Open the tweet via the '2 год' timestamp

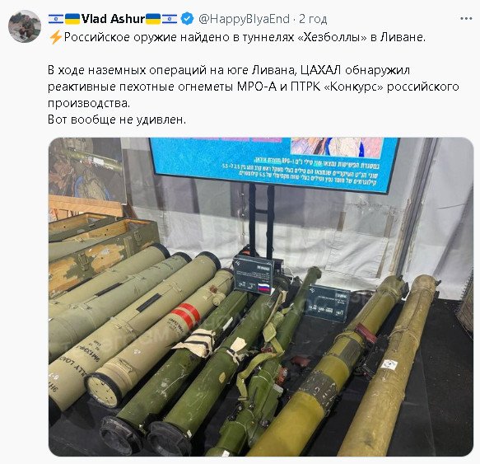(x=313, y=19)
